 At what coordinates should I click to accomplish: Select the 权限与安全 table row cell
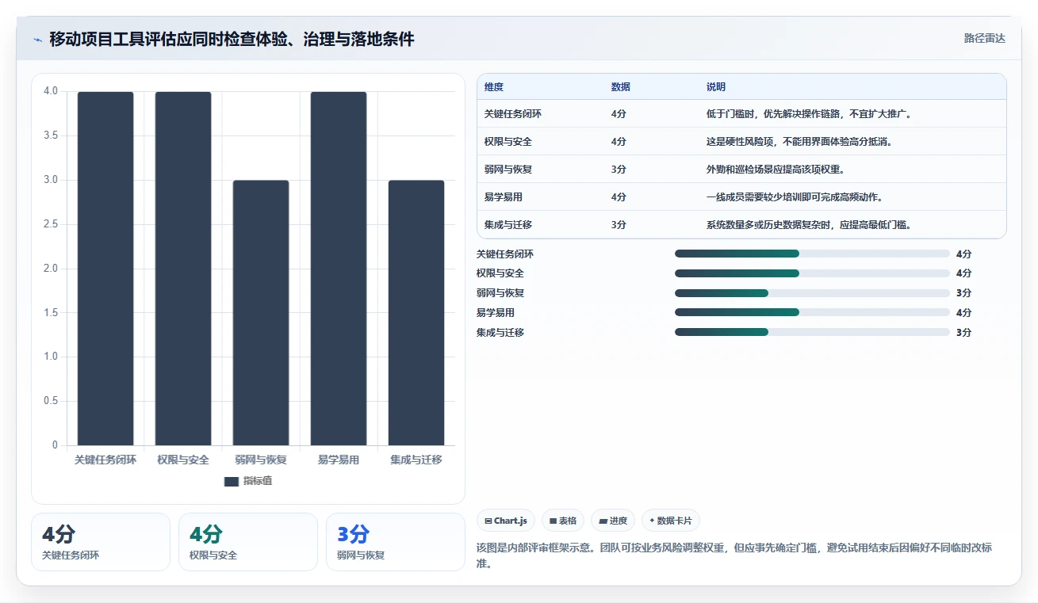tap(508, 142)
